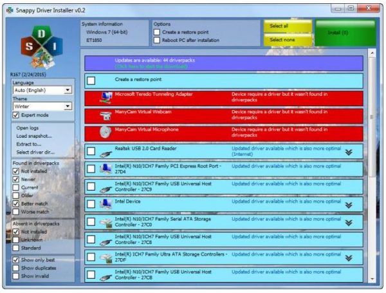Click the Serial ATA Storage Controller 27C0 icon
The image size is (386, 293).
pyautogui.click(x=106, y=223)
